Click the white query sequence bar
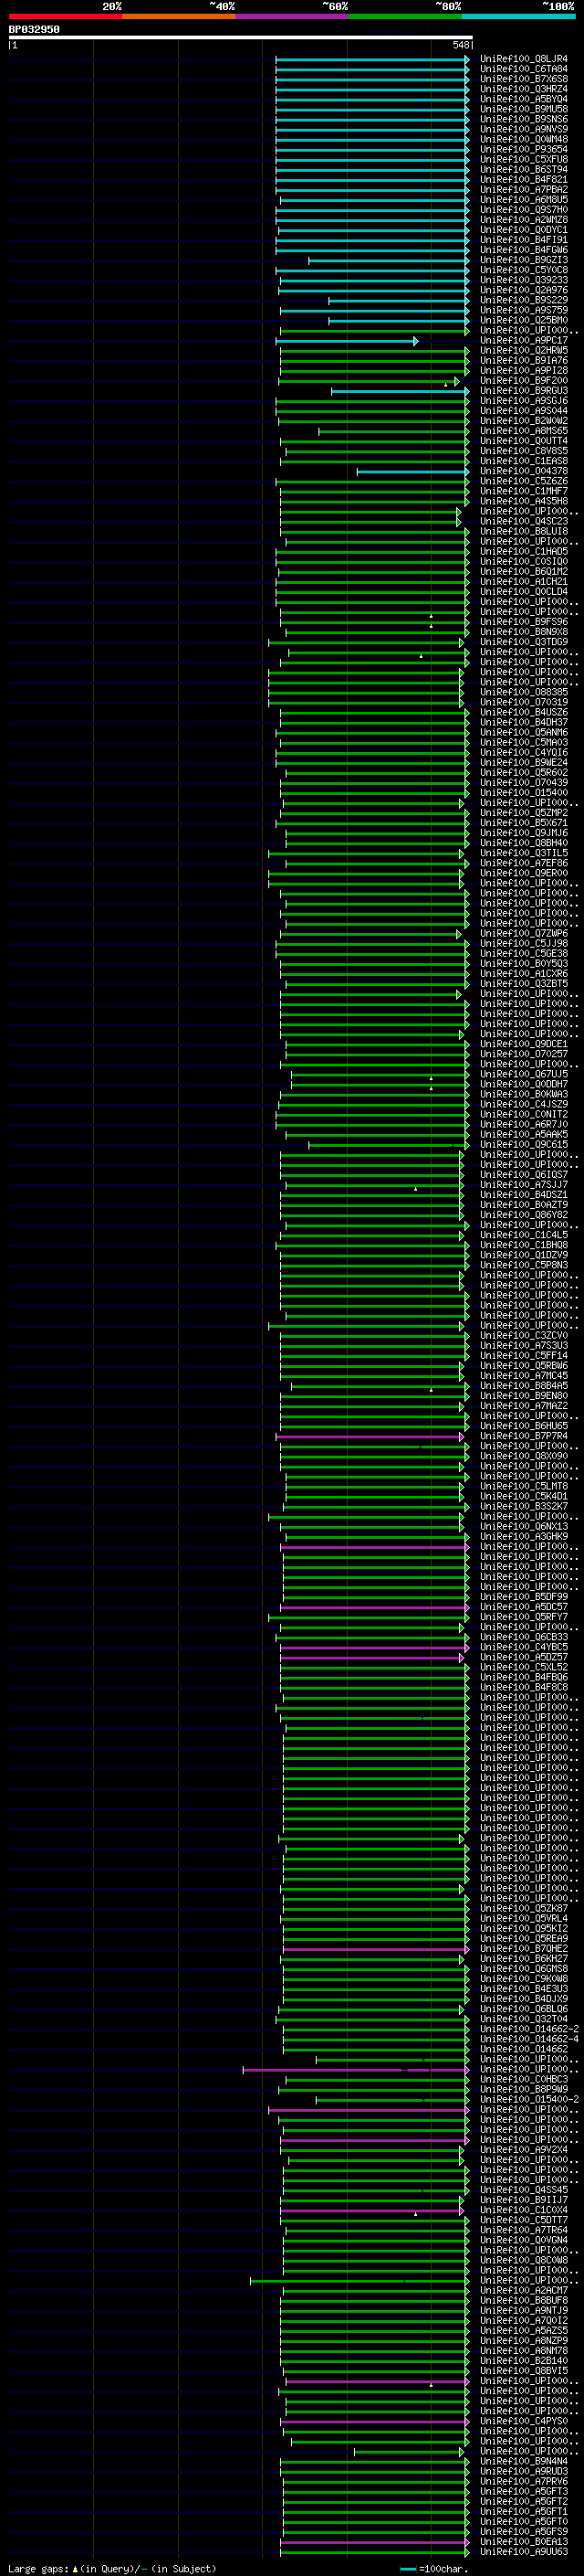Viewport: 584px width, 2576px height. [x=241, y=37]
